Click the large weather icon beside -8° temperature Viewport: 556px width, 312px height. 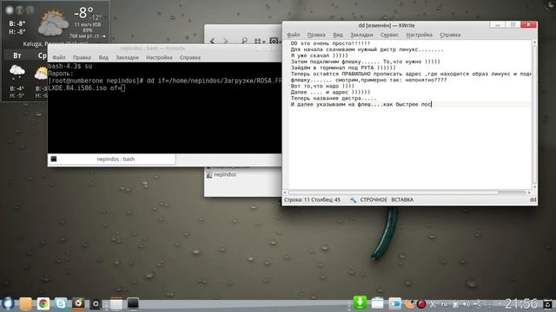(x=53, y=23)
